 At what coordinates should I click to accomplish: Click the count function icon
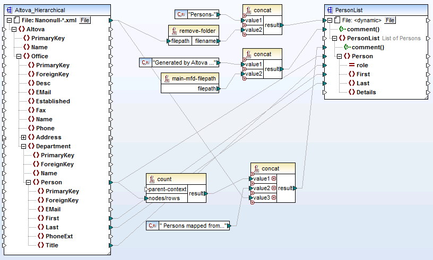(152, 180)
